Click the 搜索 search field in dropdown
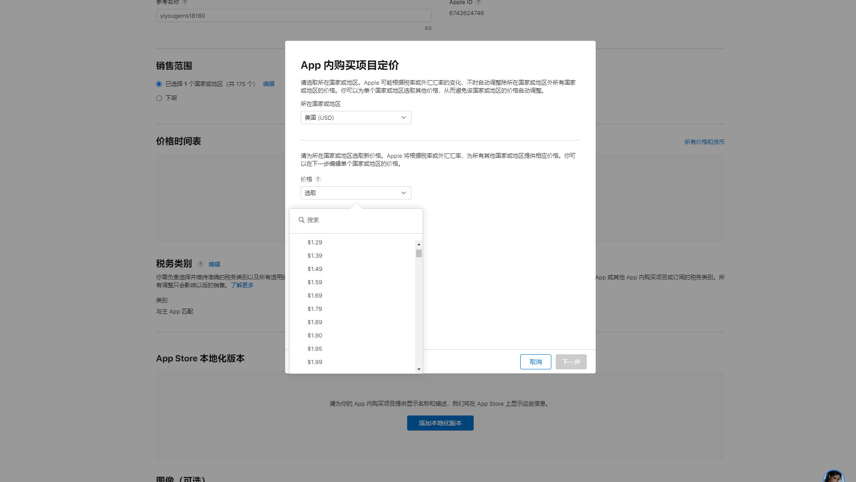 pos(359,220)
